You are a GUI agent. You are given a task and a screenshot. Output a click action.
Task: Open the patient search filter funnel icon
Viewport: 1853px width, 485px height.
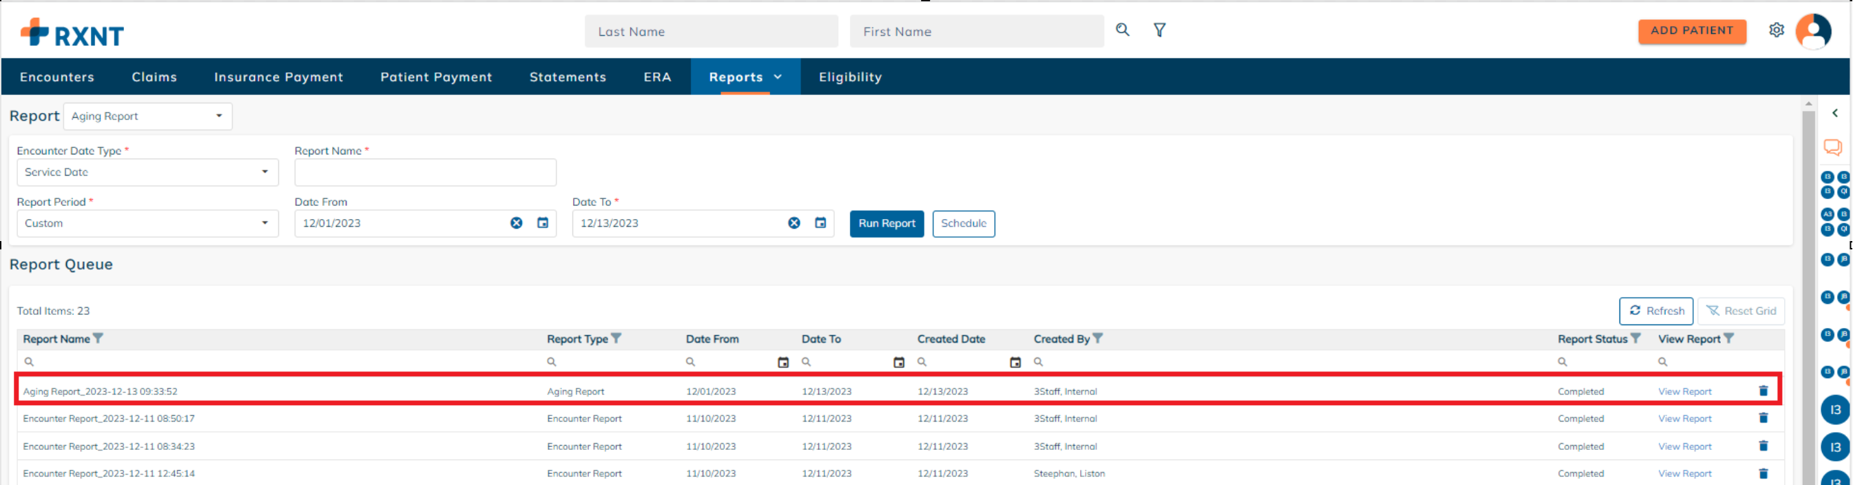1159,30
